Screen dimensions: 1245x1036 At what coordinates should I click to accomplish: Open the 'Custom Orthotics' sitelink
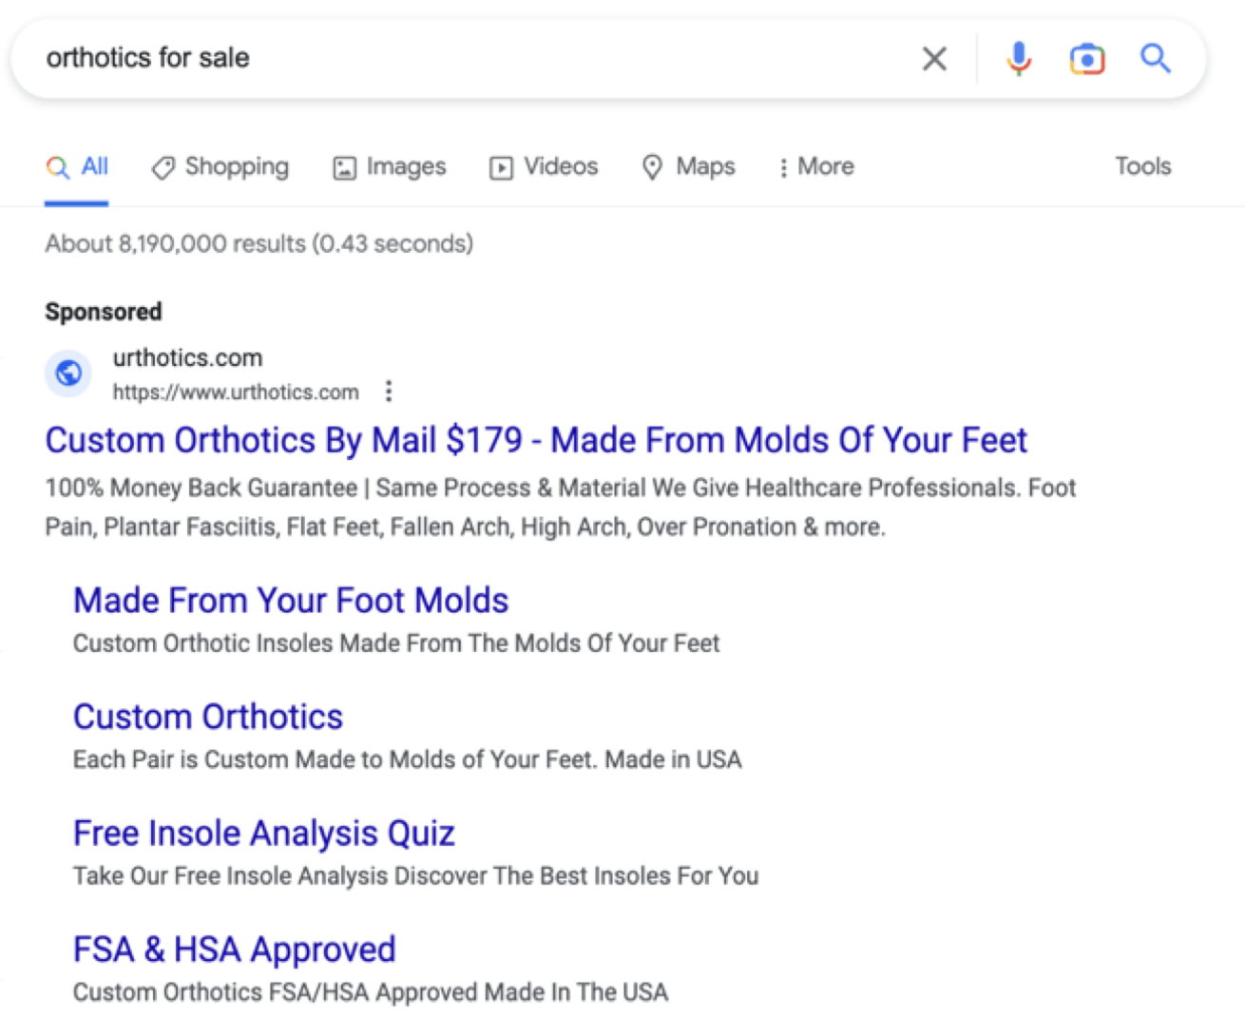pyautogui.click(x=208, y=717)
